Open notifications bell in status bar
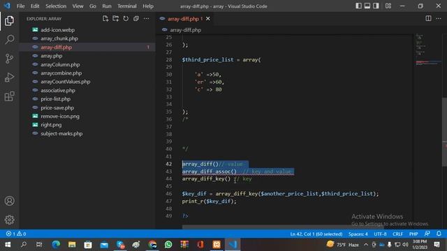447x251 pixels. pos(439,234)
